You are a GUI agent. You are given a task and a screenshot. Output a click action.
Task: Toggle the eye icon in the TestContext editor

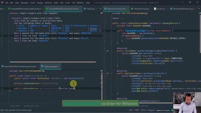click(101, 71)
